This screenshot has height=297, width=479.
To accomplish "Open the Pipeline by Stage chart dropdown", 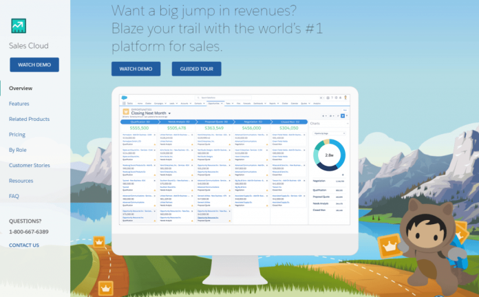I will 329,133.
